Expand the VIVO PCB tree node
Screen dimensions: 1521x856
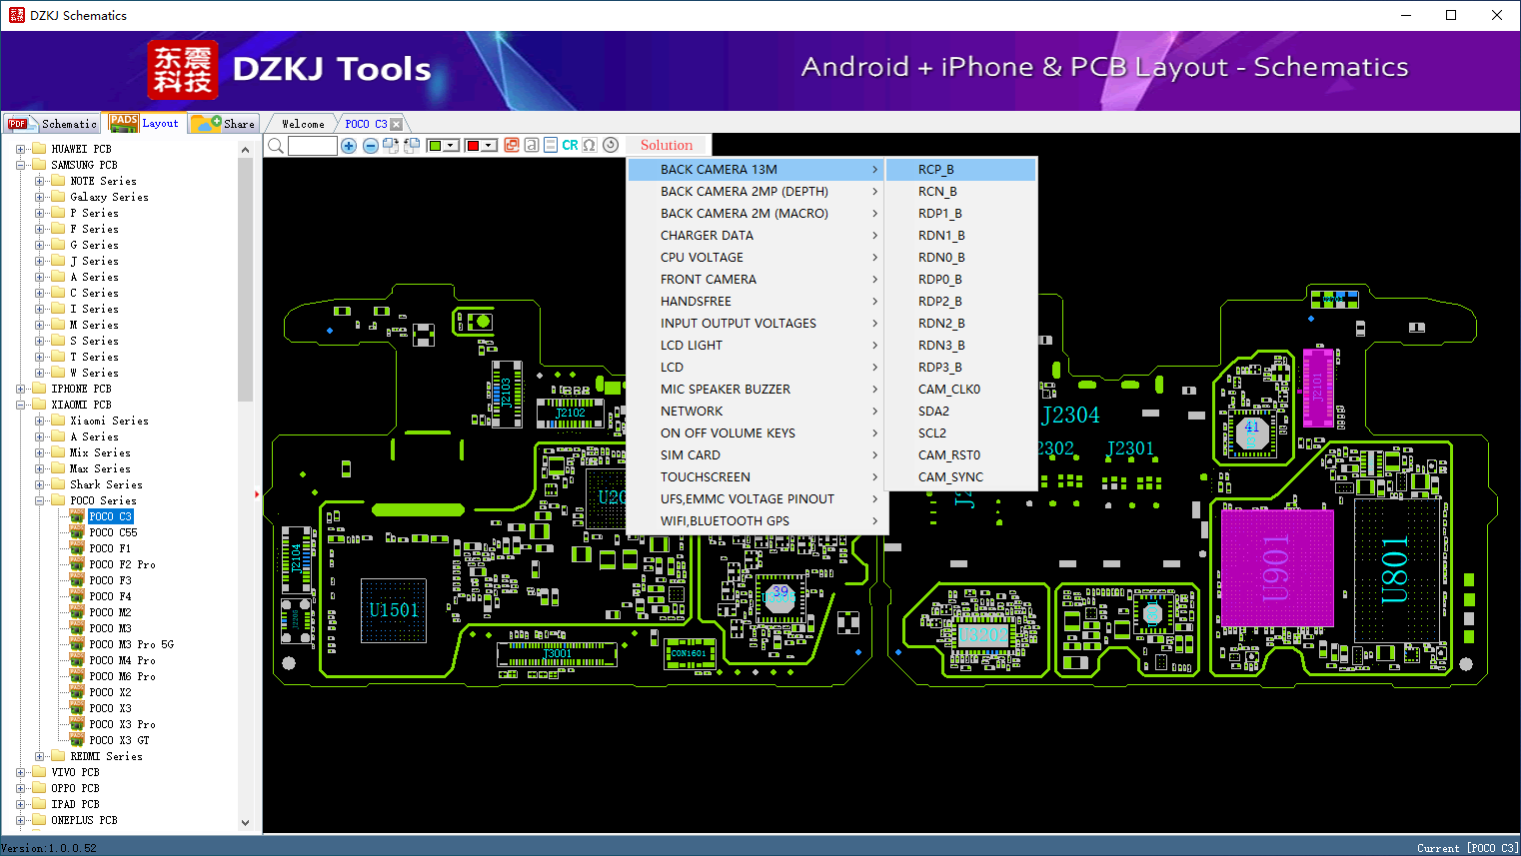(20, 772)
